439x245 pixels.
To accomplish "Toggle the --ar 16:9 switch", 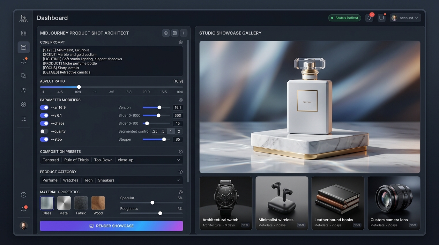I will [44, 108].
